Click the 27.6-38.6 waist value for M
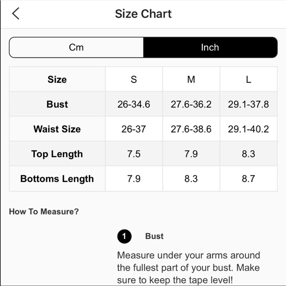This screenshot has width=286, height=286. (x=191, y=129)
